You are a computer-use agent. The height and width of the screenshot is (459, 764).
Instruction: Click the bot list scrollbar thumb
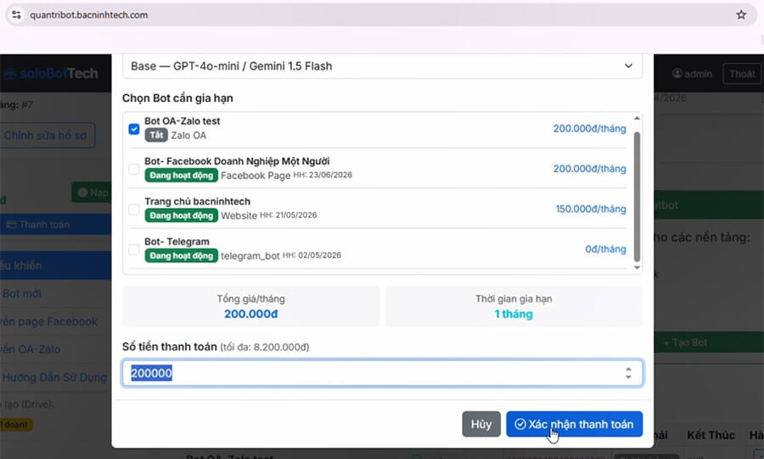click(x=637, y=197)
